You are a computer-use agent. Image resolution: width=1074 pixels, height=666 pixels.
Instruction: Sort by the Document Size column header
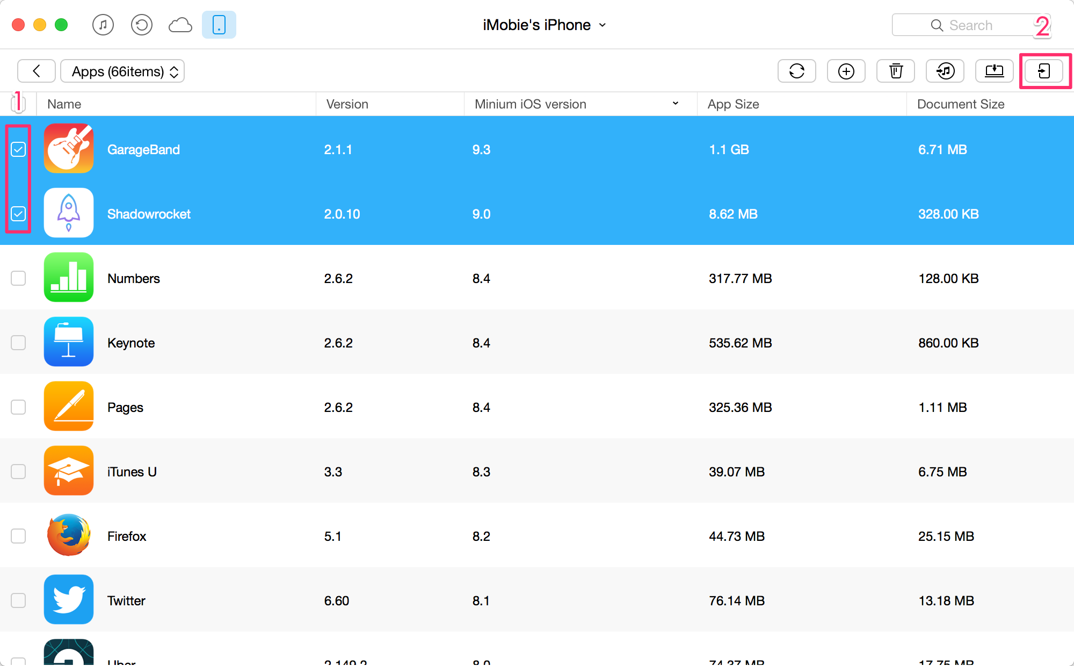961,104
